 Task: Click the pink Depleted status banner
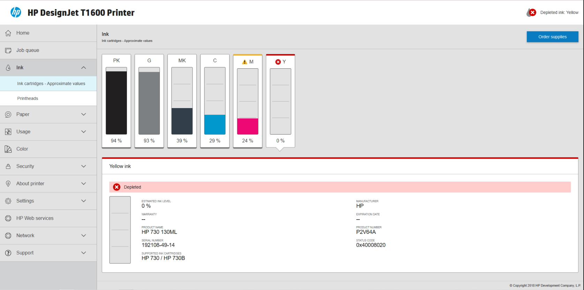(x=340, y=187)
